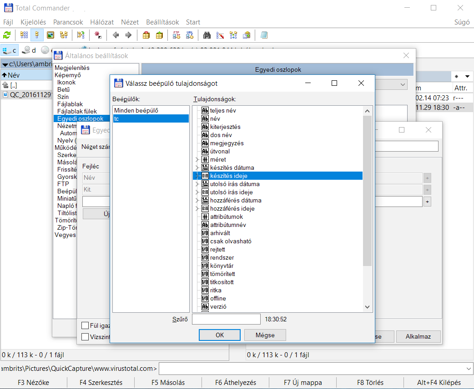Click the properties list scrollbar down arrow
474x389 pixels.
pyautogui.click(x=368, y=307)
